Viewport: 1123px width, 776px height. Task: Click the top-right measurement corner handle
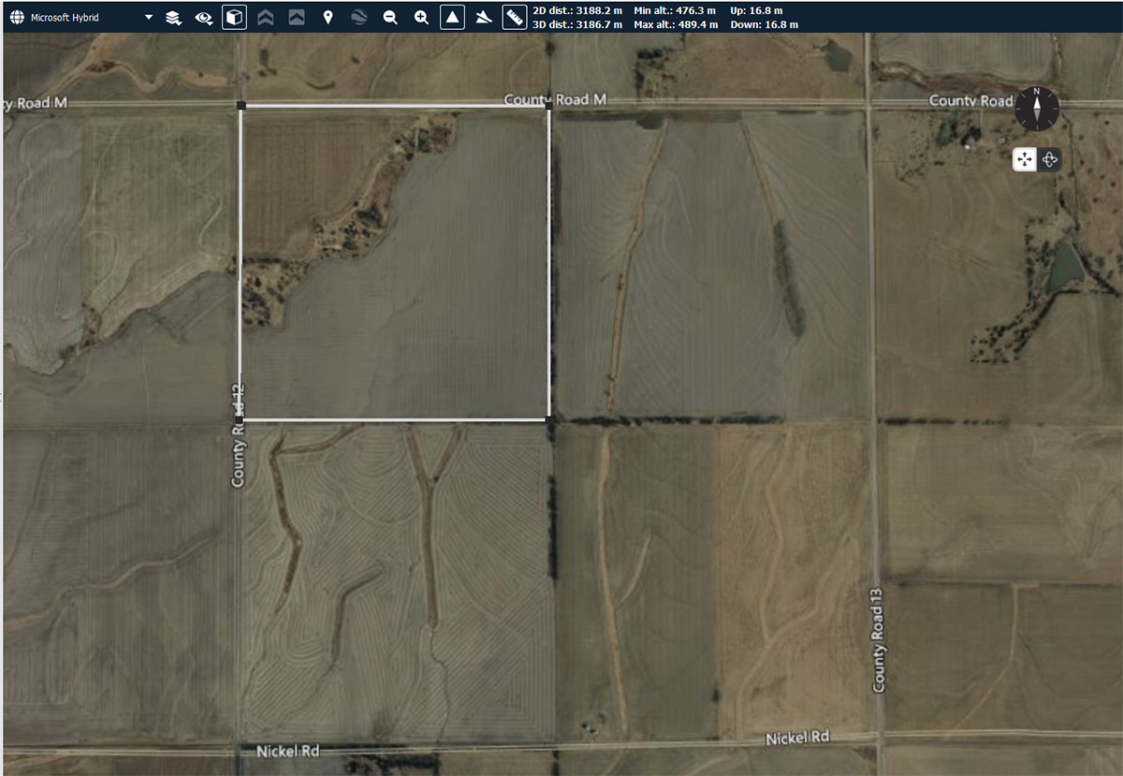pos(548,107)
